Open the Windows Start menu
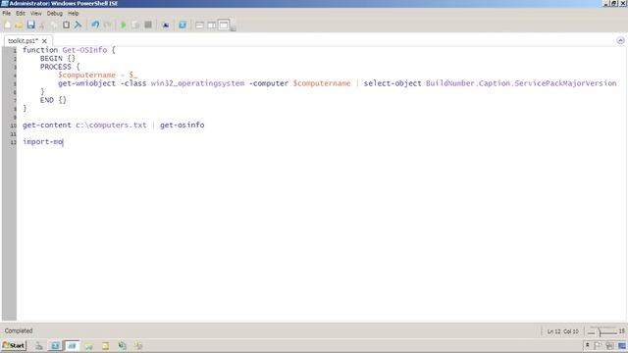This screenshot has width=628, height=353. (14, 345)
